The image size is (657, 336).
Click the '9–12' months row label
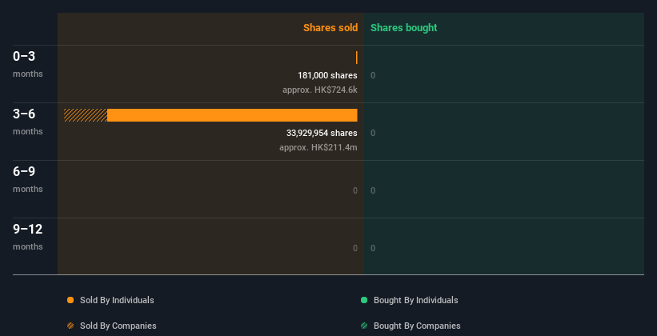(x=28, y=229)
